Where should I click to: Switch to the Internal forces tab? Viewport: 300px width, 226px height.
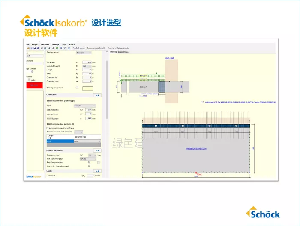(x=123, y=52)
